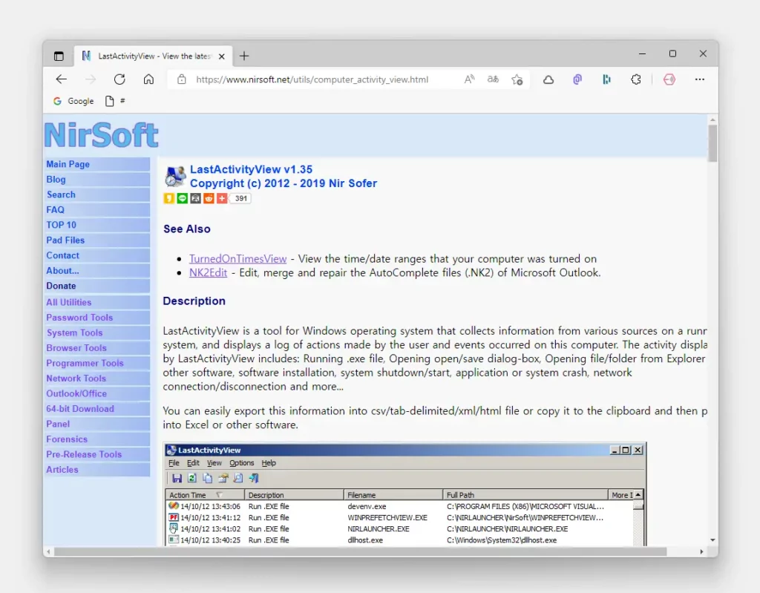Screen dimensions: 760x593
Task: Open a new browser tab
Action: click(244, 56)
